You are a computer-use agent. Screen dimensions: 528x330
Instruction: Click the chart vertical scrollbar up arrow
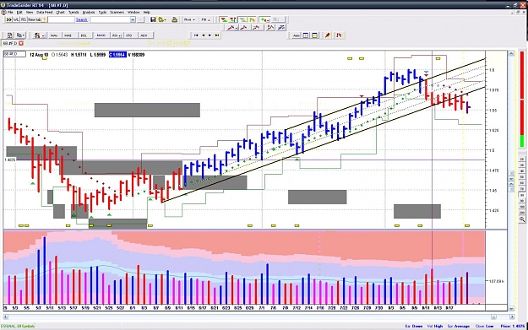click(x=511, y=53)
